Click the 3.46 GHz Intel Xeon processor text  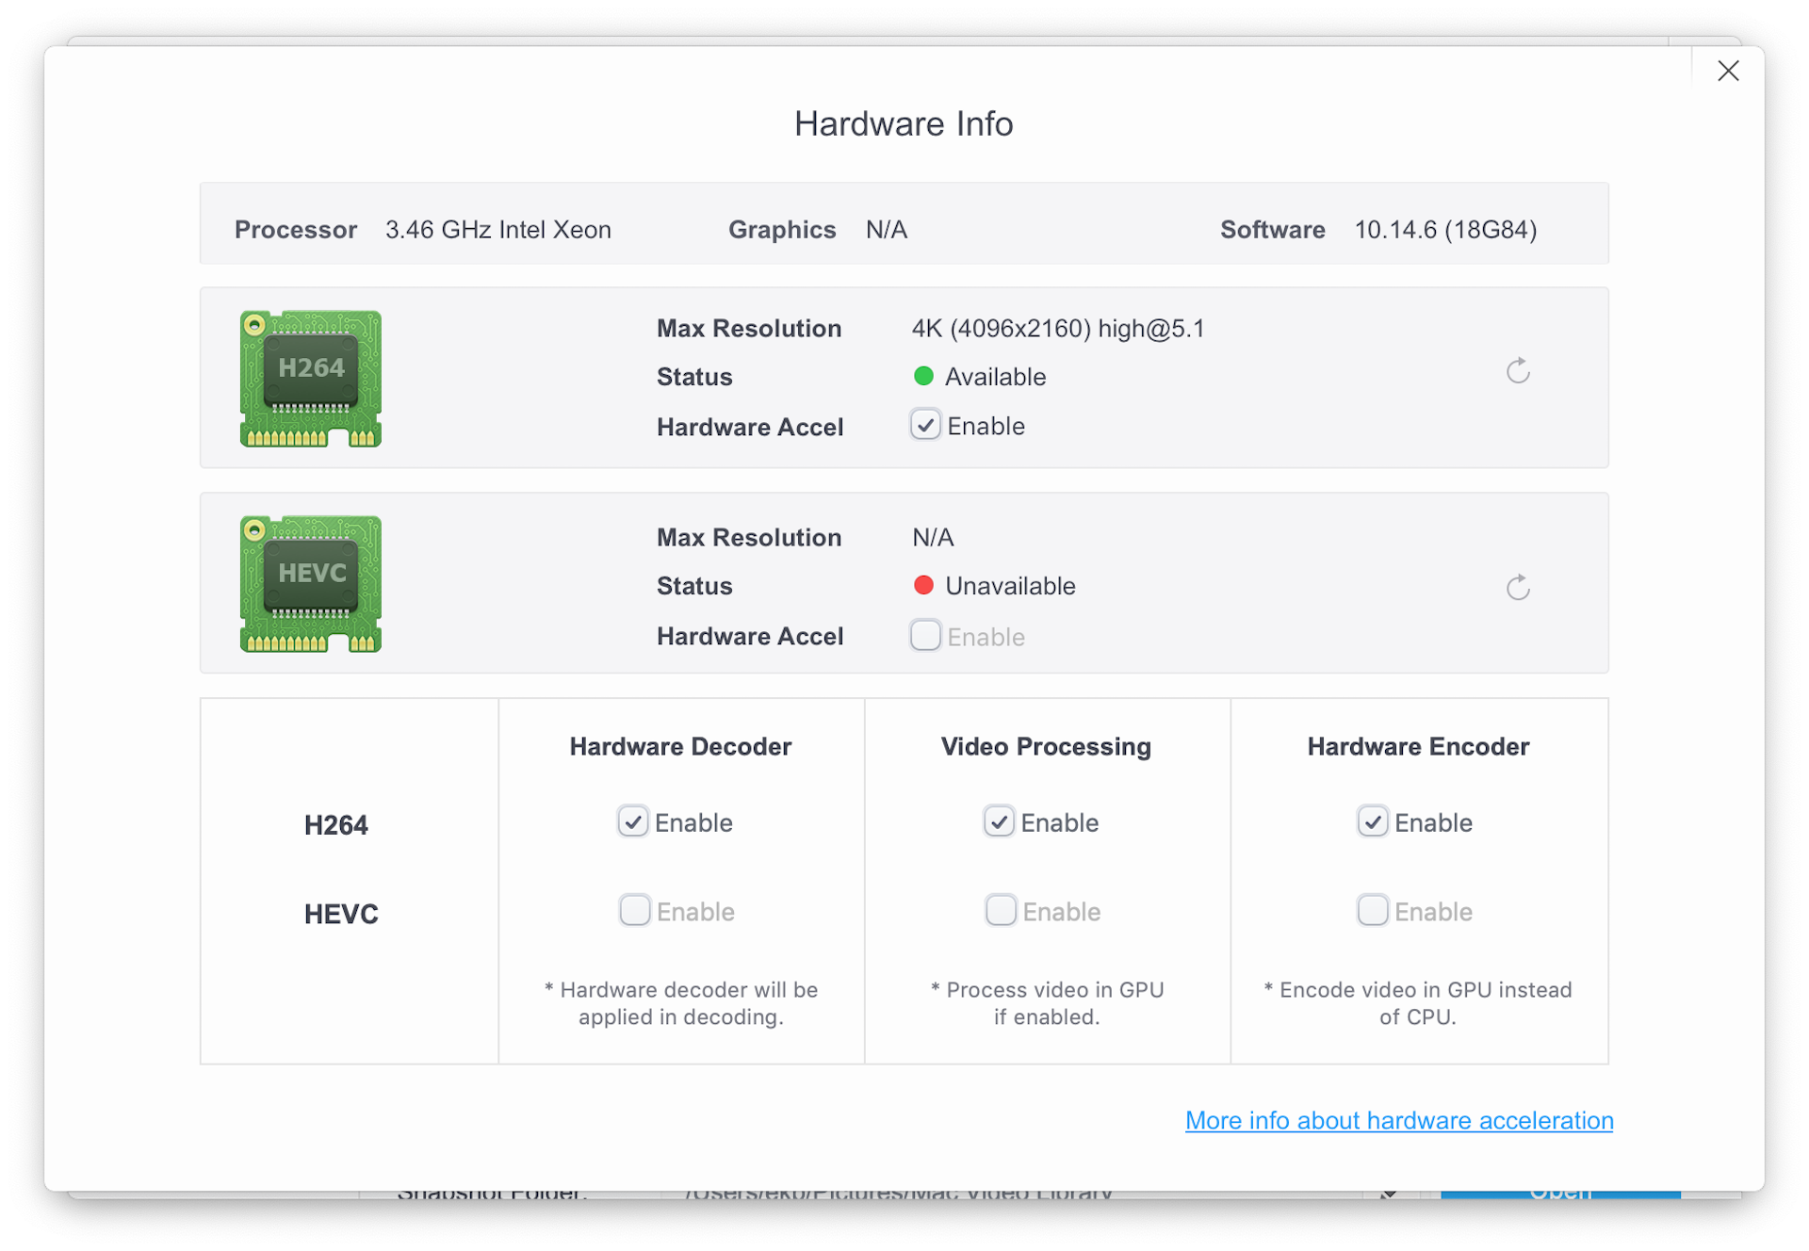pos(497,230)
